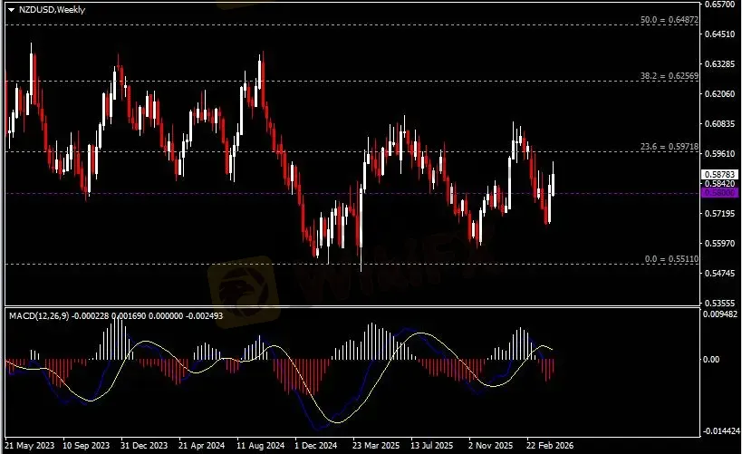Click the 0.59610 price scale value
The height and width of the screenshot is (454, 742).
tap(719, 154)
